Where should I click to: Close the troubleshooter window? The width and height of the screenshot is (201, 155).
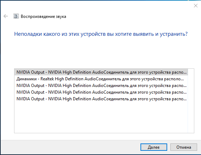click(x=196, y=6)
